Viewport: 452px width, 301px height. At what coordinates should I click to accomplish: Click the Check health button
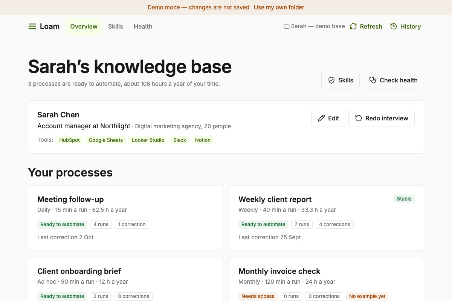click(393, 80)
